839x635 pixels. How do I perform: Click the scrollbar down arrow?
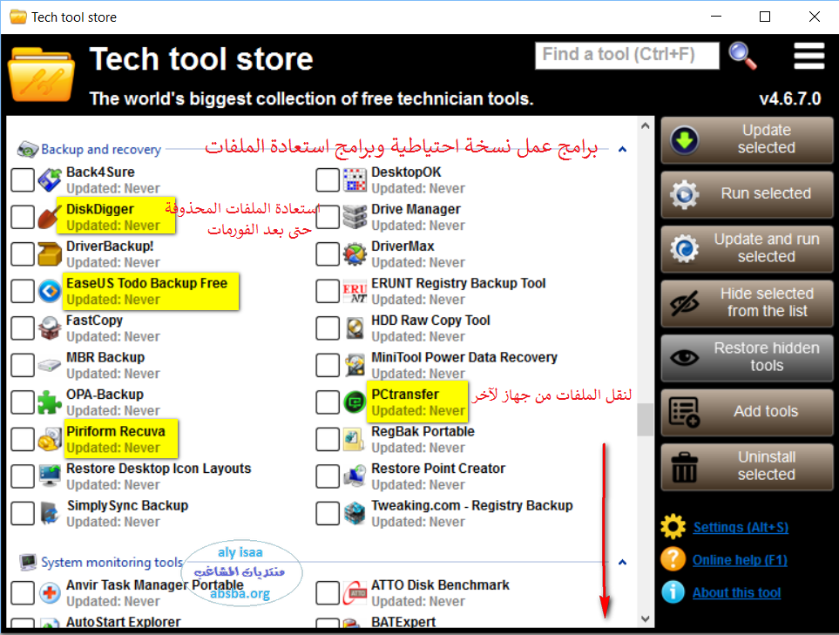click(646, 618)
